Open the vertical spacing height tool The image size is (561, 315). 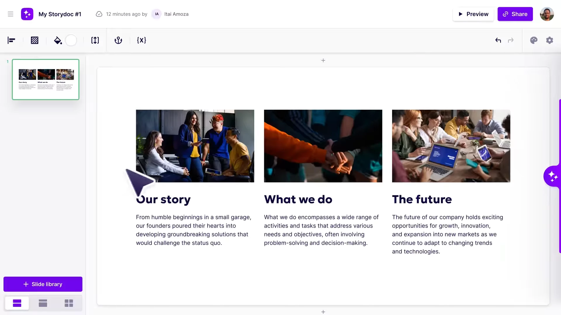[x=95, y=40]
